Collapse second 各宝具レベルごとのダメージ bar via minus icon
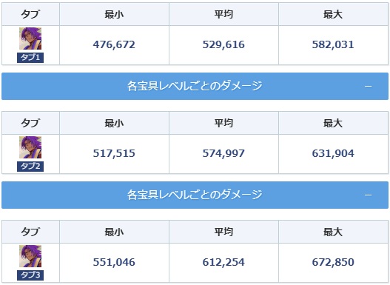 (x=369, y=195)
